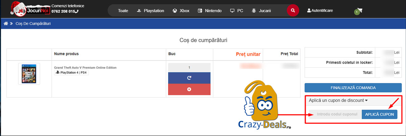
Task: Click the Buc column header
Action: 172,54
